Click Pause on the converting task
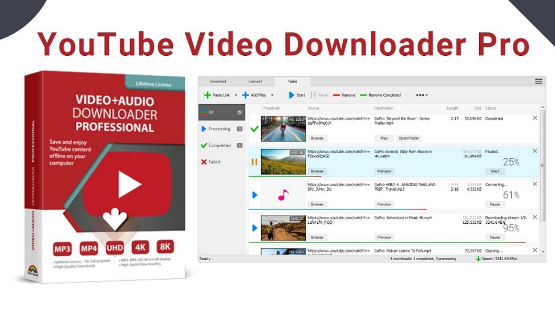 pyautogui.click(x=495, y=204)
